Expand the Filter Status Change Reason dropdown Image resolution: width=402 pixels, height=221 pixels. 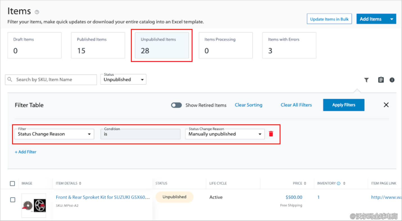tap(54, 134)
